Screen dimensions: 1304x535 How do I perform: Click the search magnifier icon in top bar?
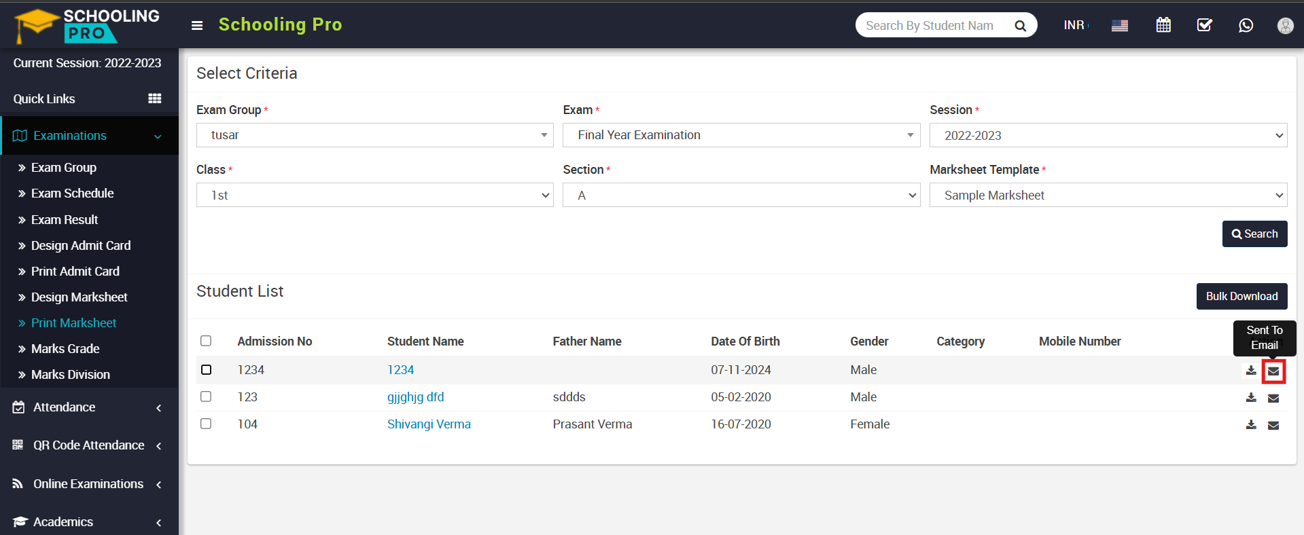[1020, 26]
